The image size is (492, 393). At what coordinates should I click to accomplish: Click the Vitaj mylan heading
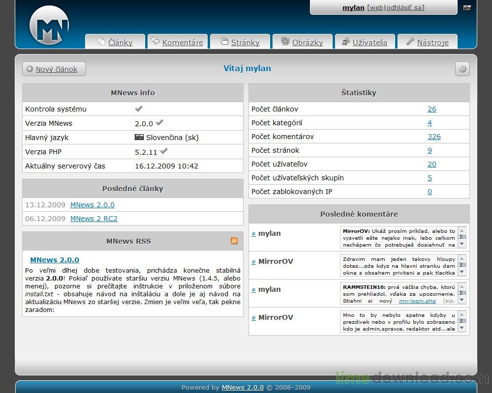(x=247, y=68)
